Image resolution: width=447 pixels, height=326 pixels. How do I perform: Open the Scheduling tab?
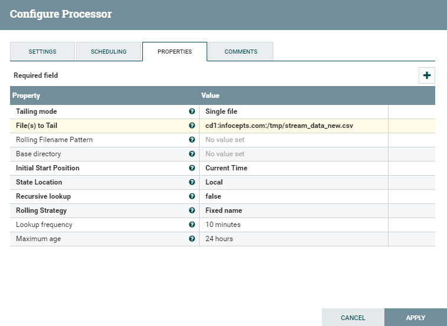point(109,52)
